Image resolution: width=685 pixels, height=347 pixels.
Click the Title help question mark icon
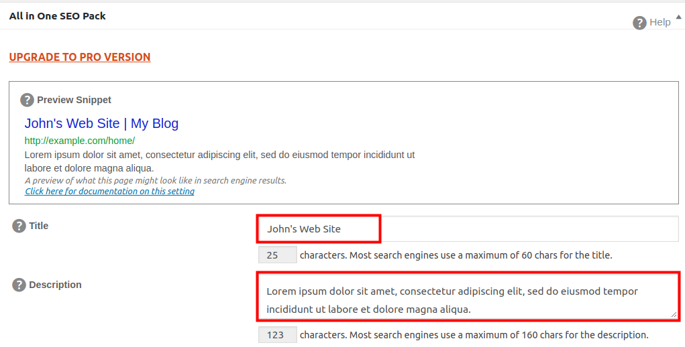[x=19, y=226]
